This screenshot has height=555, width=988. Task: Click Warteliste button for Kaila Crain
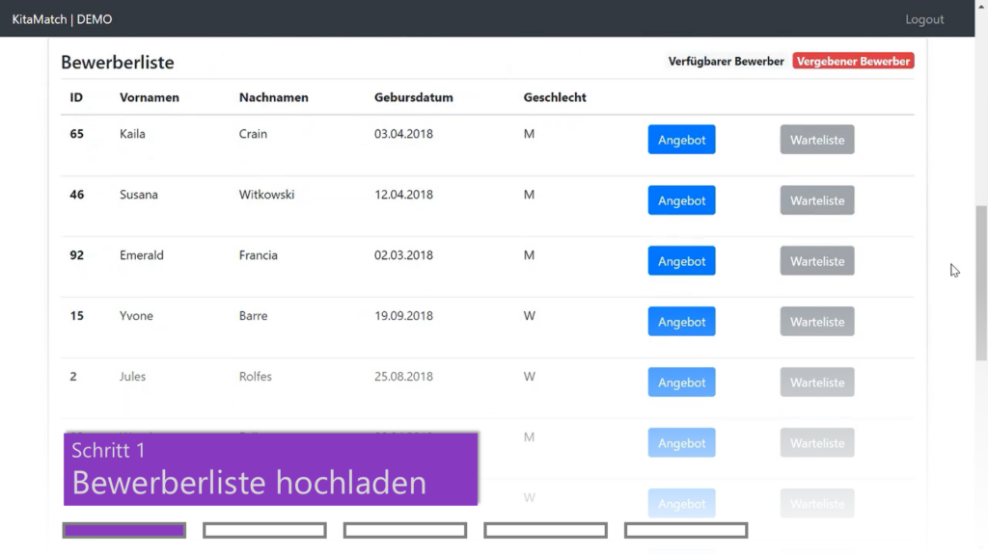(x=816, y=140)
